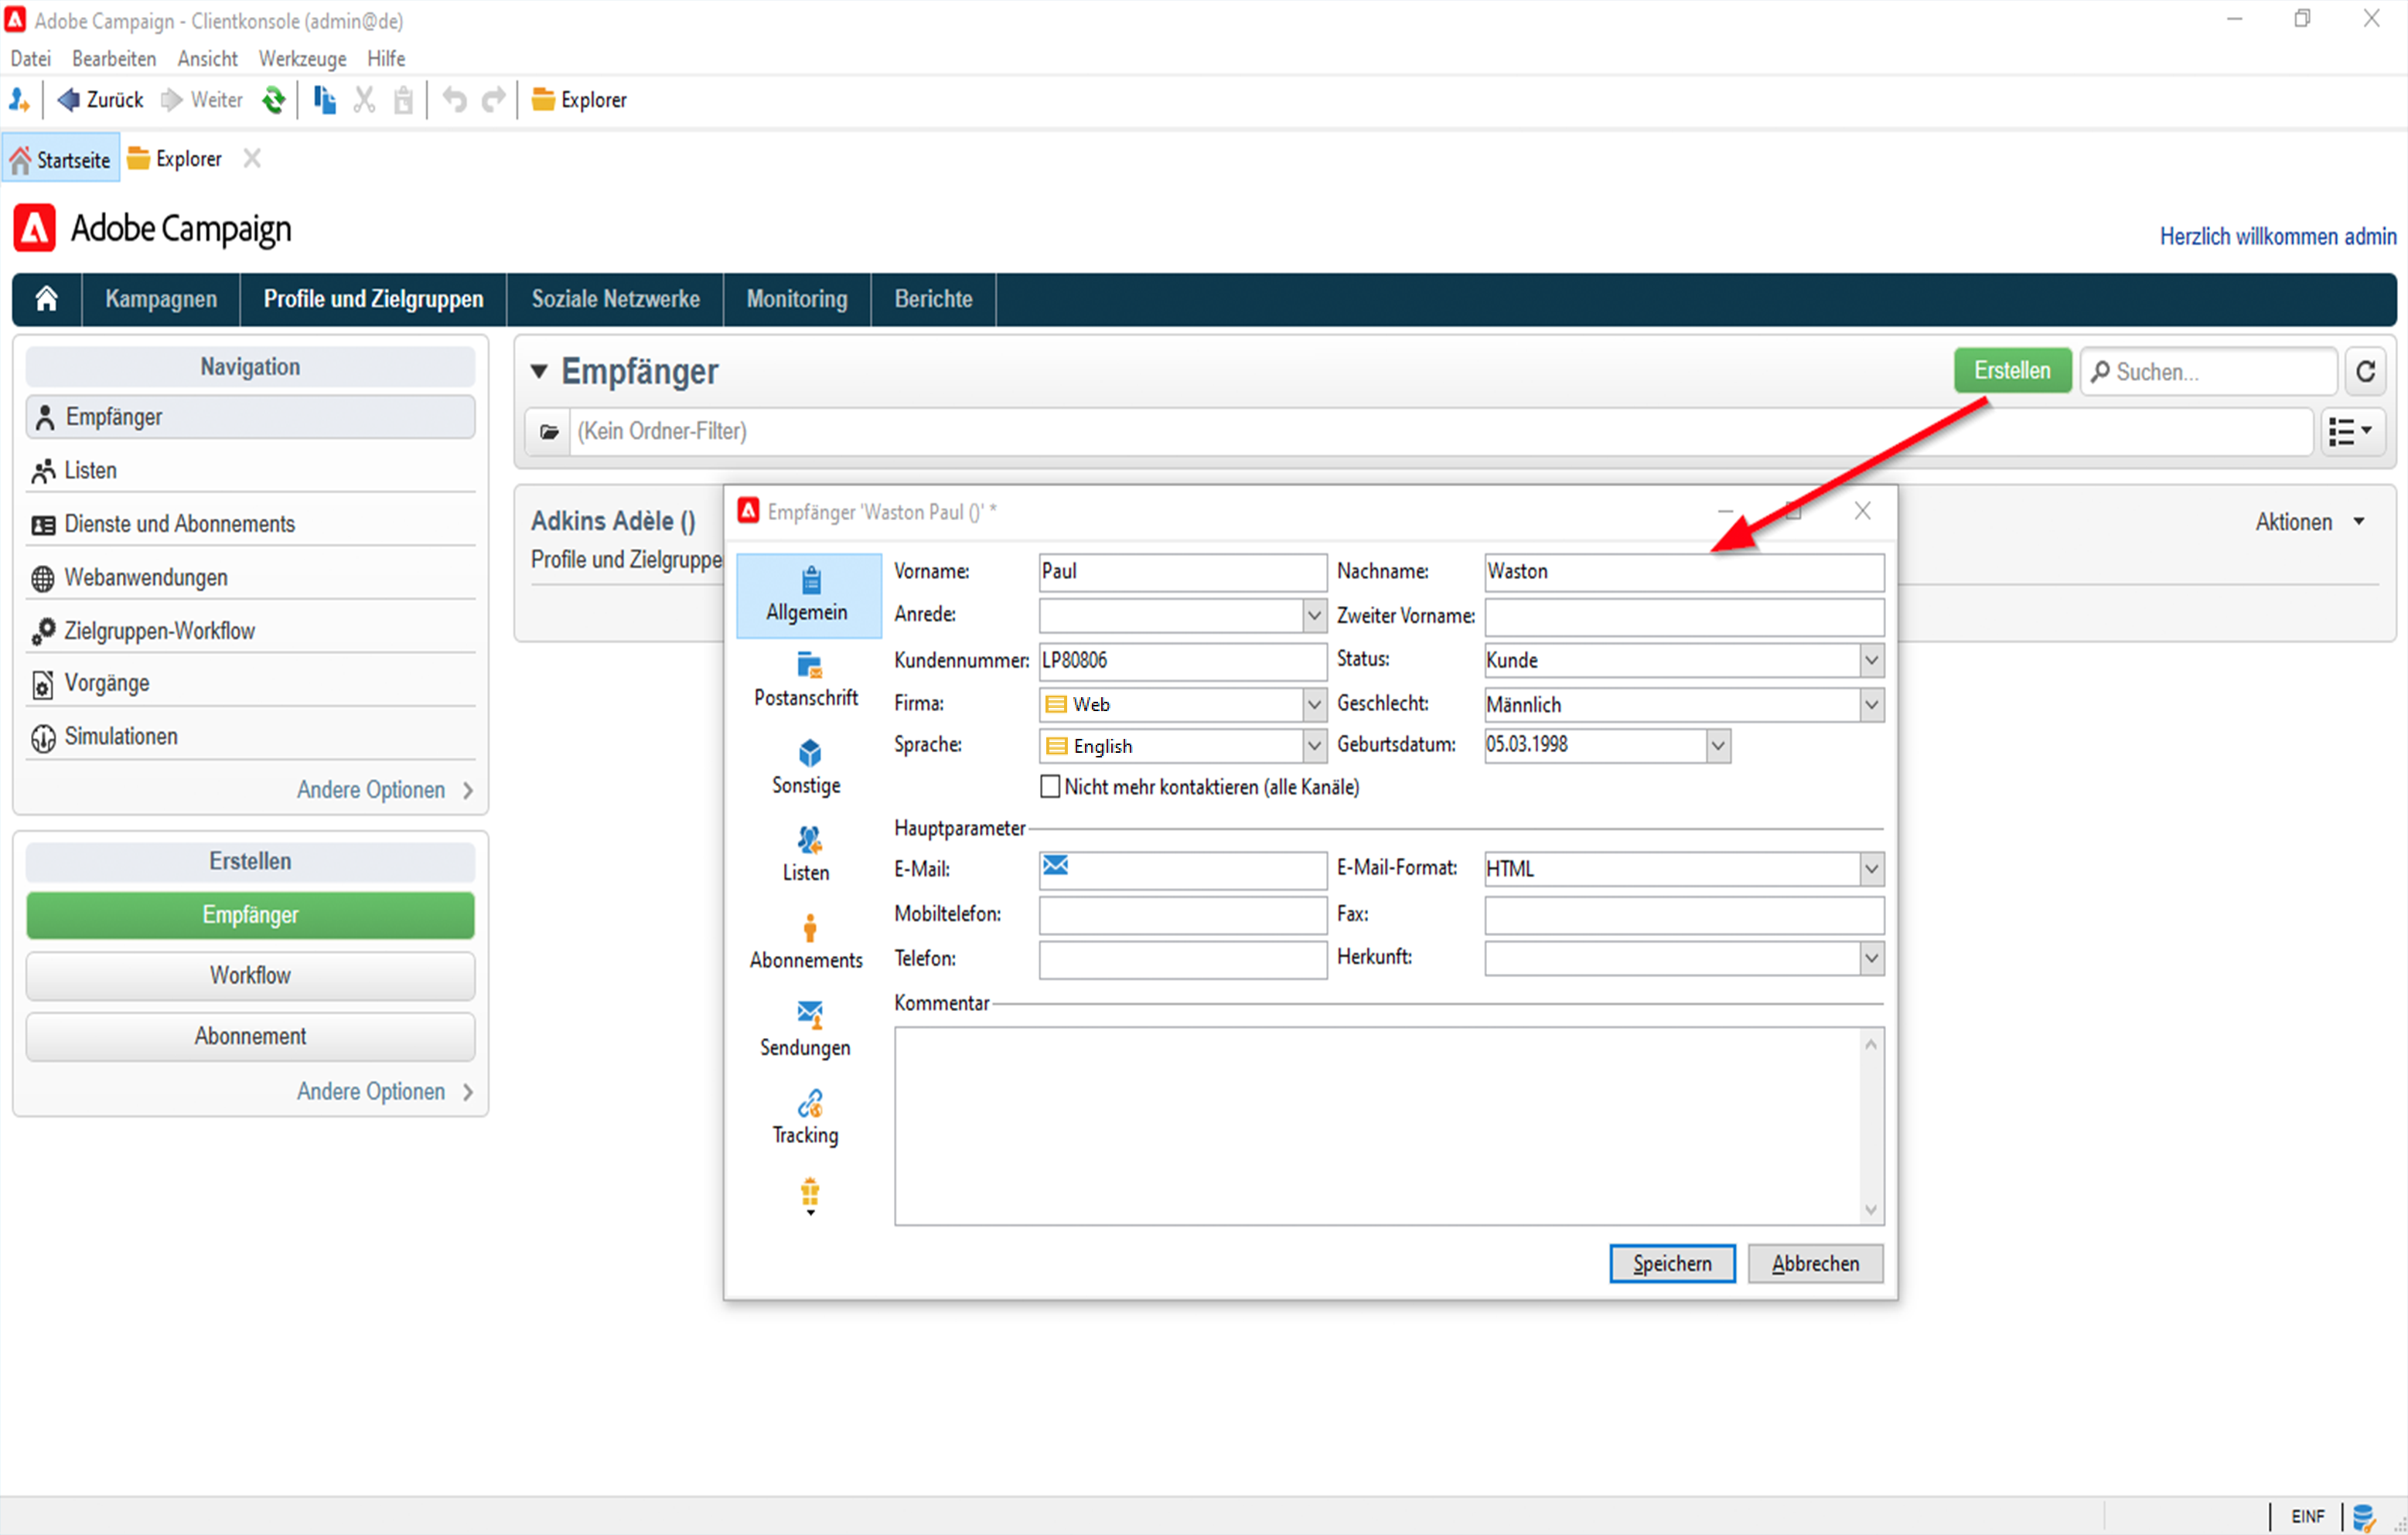Image resolution: width=2408 pixels, height=1535 pixels.
Task: Select the Sonstige cube icon
Action: [x=808, y=754]
